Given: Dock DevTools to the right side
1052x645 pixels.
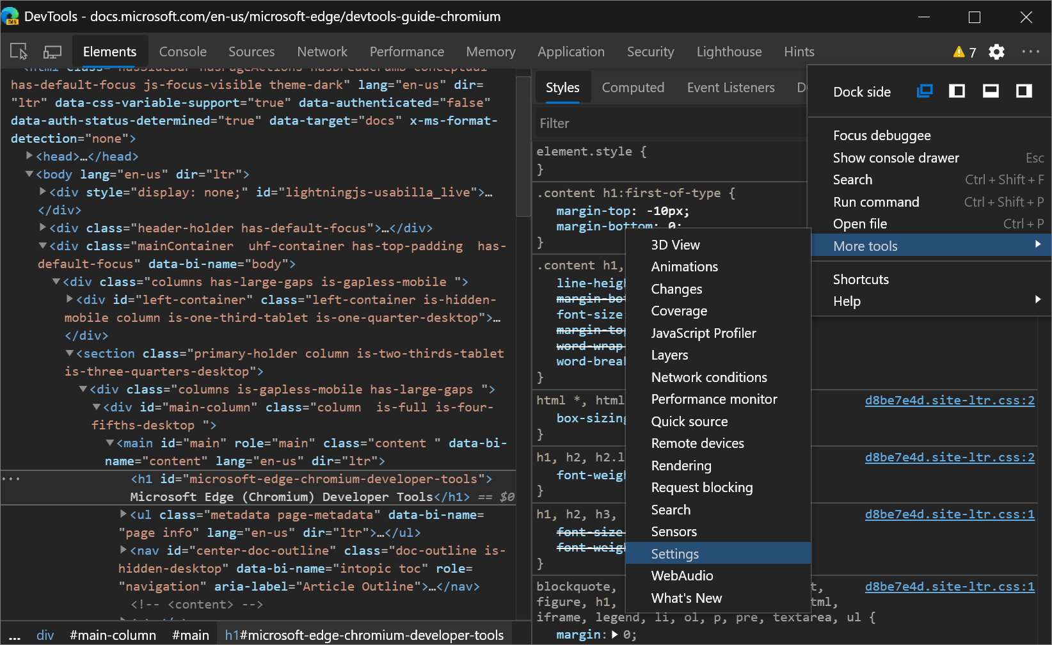Looking at the screenshot, I should [1023, 91].
